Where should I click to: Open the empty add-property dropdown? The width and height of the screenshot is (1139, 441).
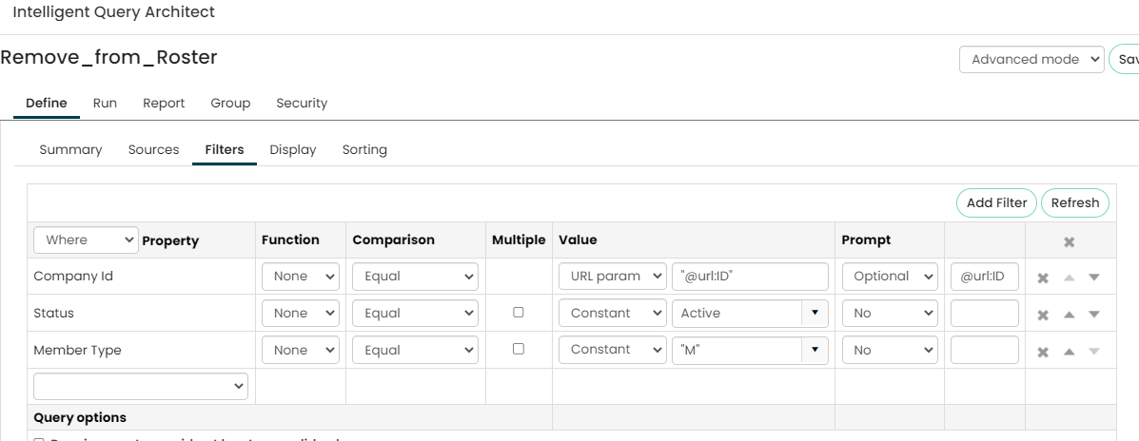point(141,386)
